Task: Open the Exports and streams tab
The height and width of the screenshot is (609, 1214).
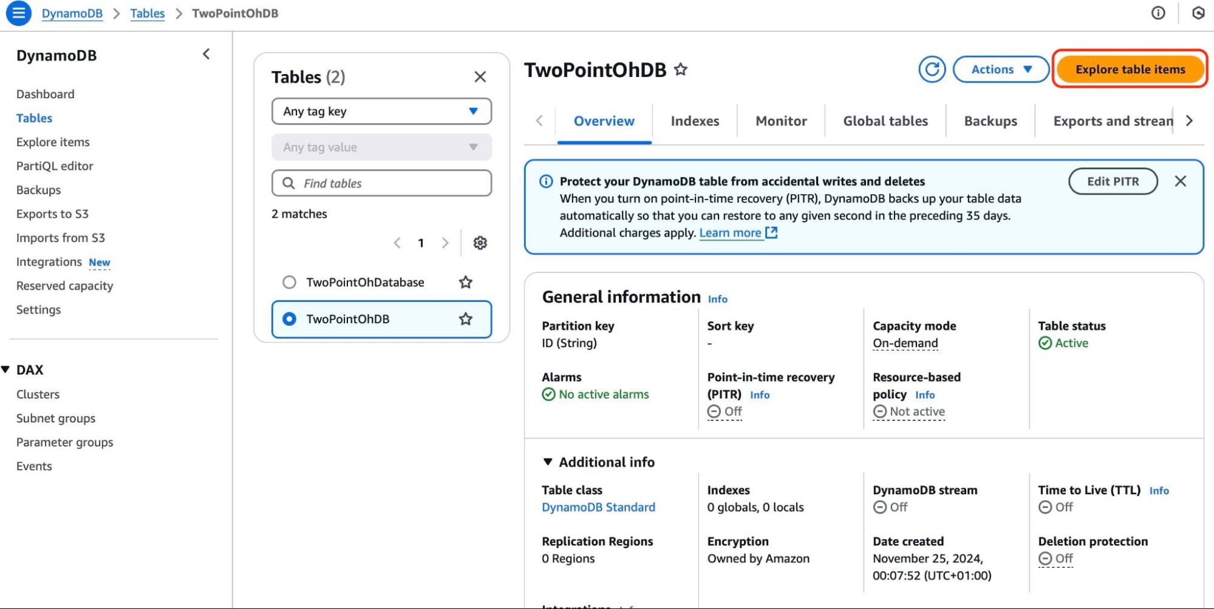Action: 1113,121
